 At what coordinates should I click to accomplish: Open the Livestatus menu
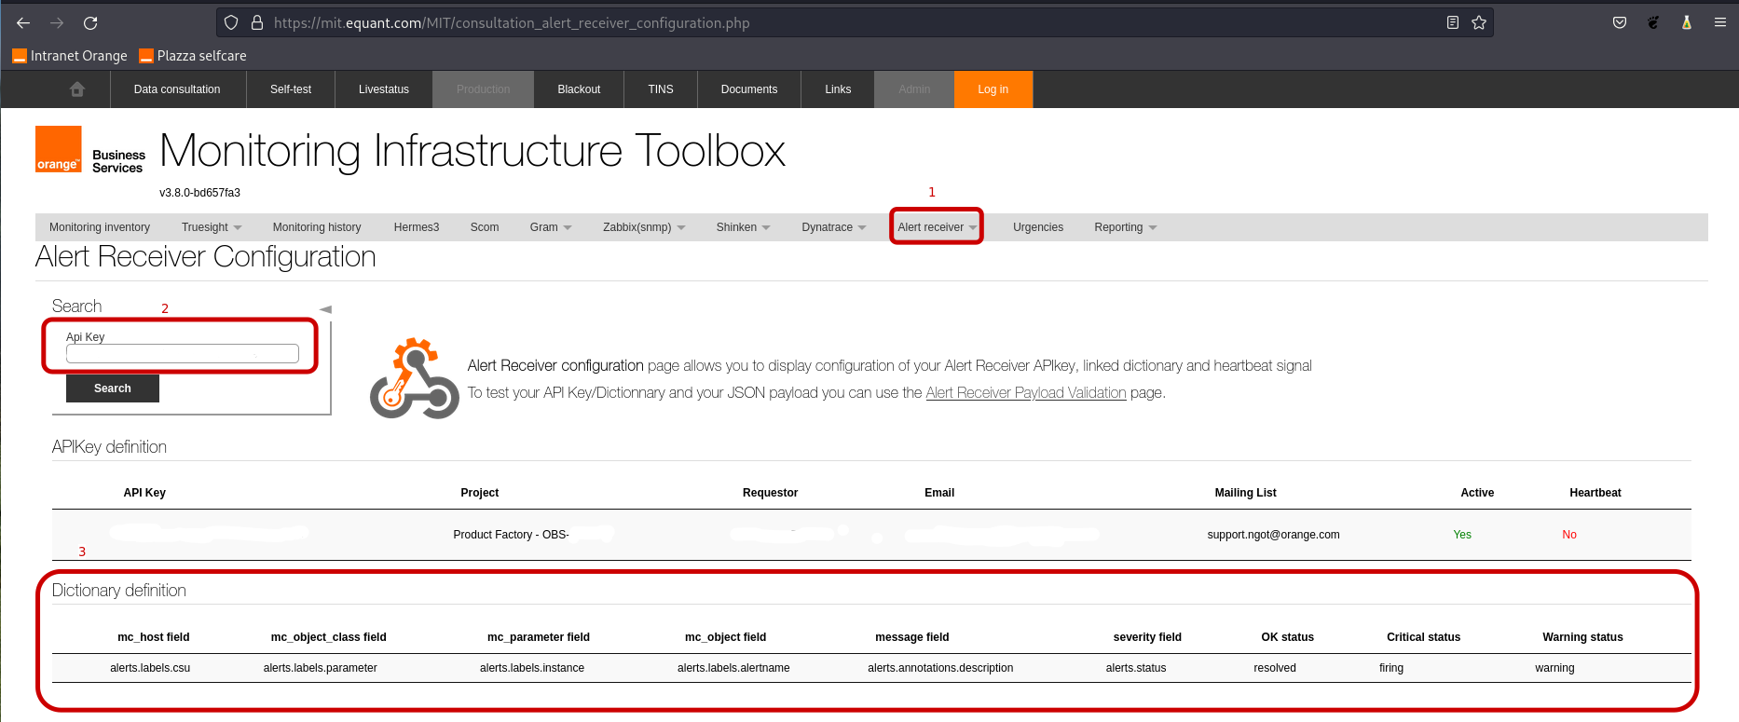click(384, 89)
